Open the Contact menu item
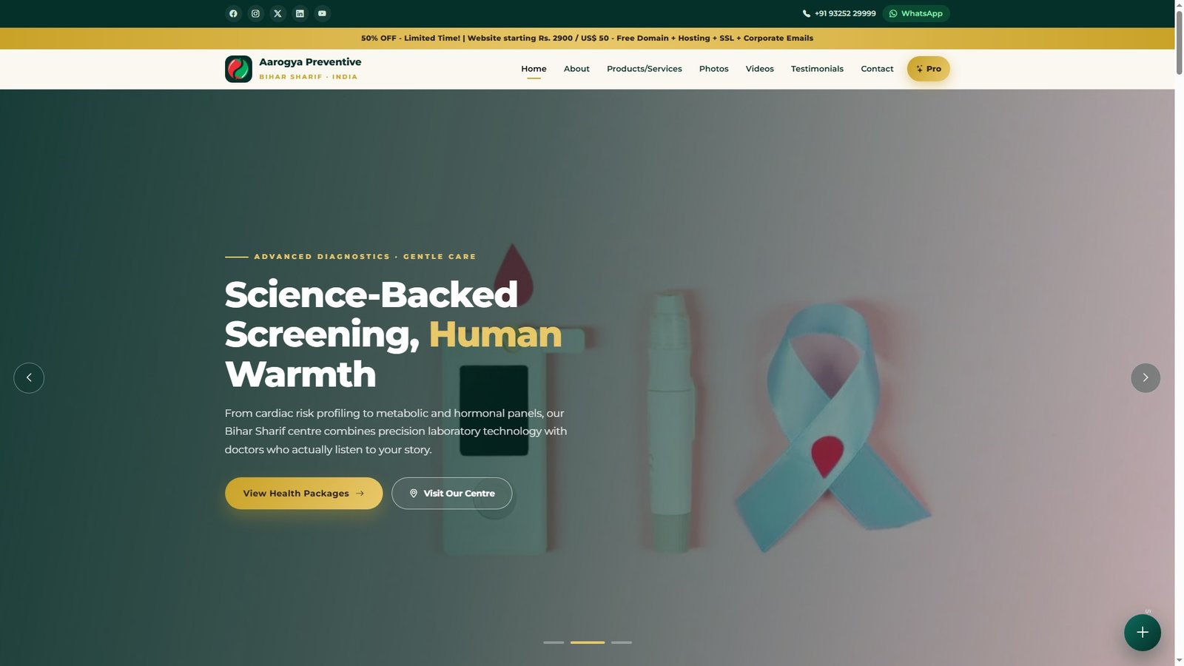This screenshot has height=666, width=1184. pyautogui.click(x=877, y=69)
